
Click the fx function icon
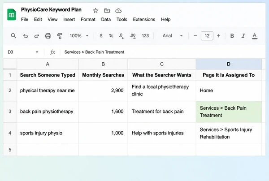coord(52,52)
